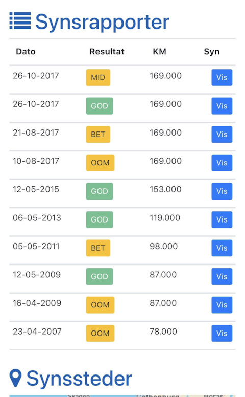Screen dimensions: 245x397
Task: Click the map pin icon beside Synssteder
Action: (x=15, y=378)
